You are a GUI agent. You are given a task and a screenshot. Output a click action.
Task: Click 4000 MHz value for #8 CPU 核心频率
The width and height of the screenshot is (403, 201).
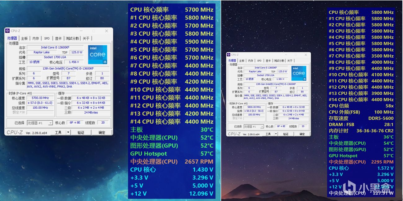point(383,62)
